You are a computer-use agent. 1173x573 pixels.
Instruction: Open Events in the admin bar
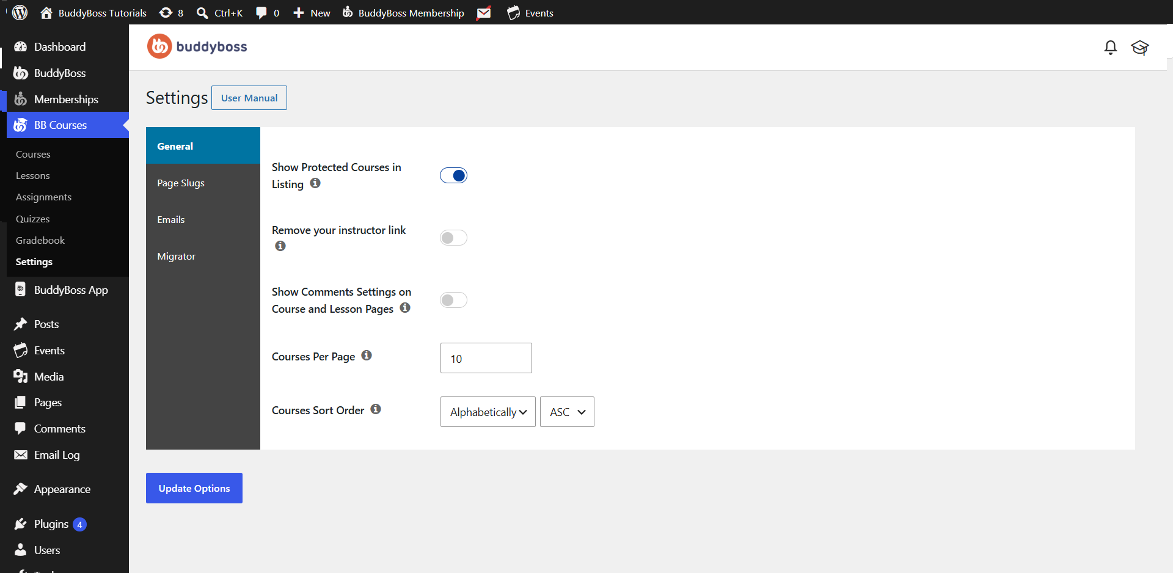pos(530,13)
